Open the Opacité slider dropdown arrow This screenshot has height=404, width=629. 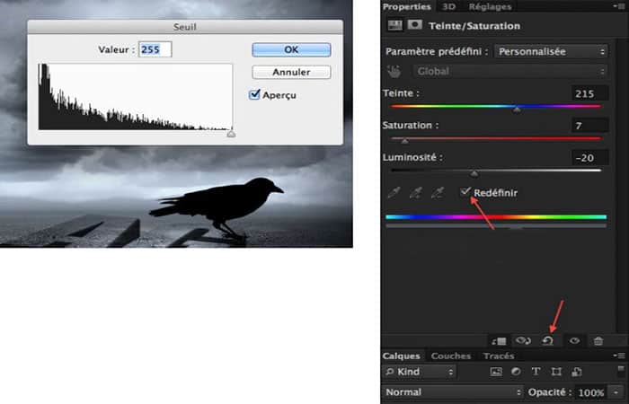tap(616, 392)
